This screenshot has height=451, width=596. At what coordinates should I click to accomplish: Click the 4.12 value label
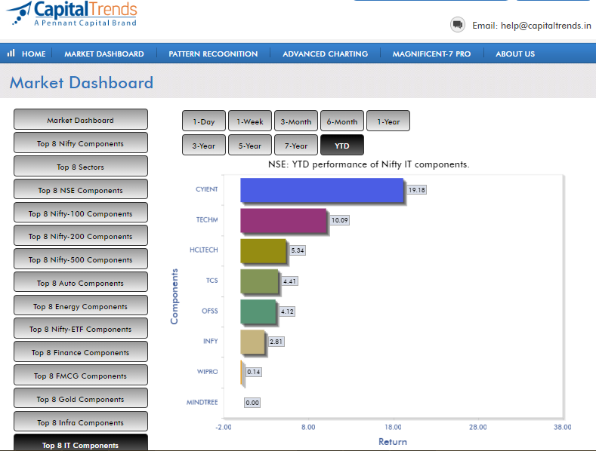287,311
